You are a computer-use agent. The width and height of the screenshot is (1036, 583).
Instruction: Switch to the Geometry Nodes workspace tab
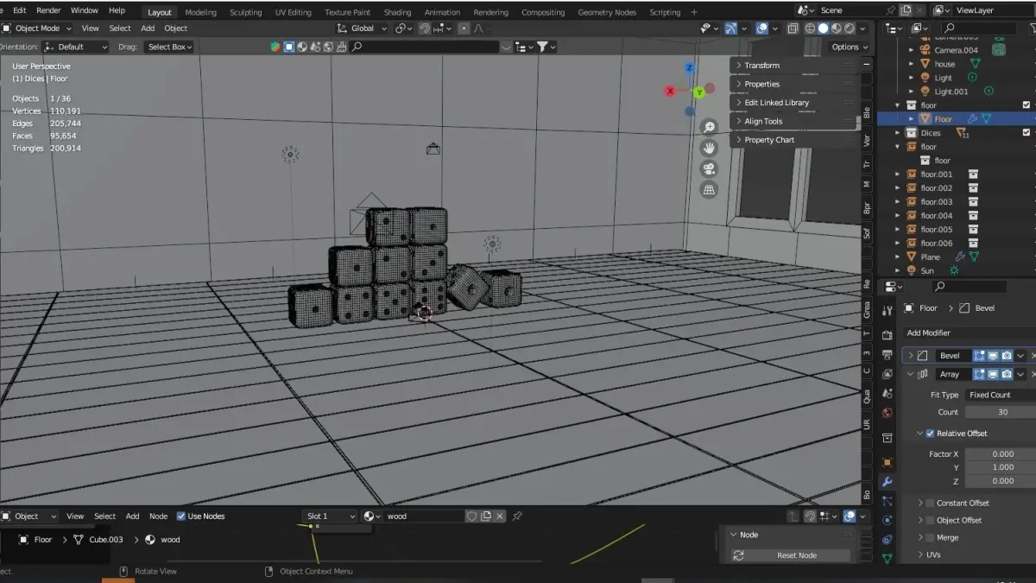(607, 12)
